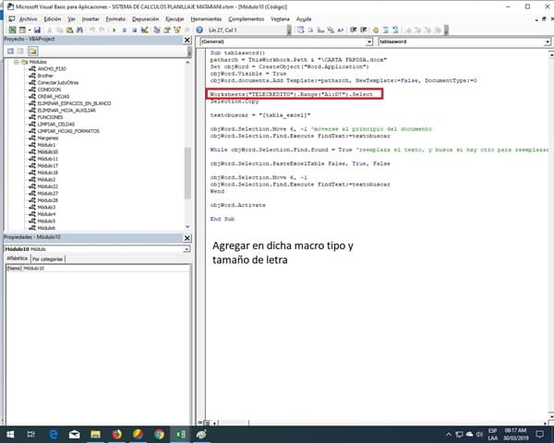Switch to the Por categorías tab
This screenshot has width=554, height=443.
[47, 259]
